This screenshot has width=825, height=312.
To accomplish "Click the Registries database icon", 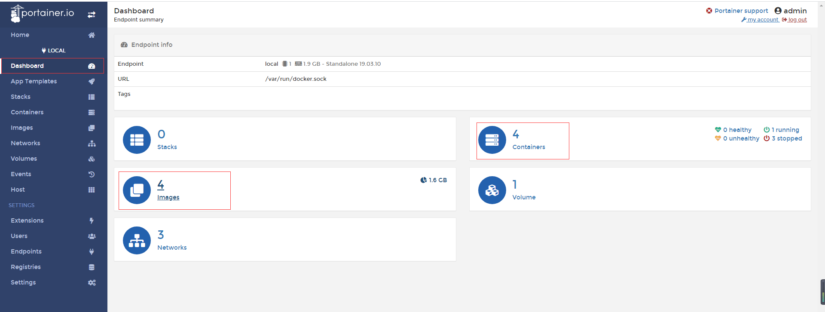I will click(92, 267).
